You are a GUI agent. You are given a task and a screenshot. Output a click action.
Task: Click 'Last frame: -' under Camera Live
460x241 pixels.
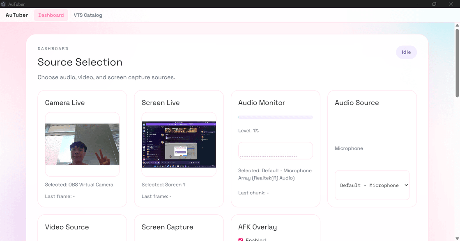[60, 196]
